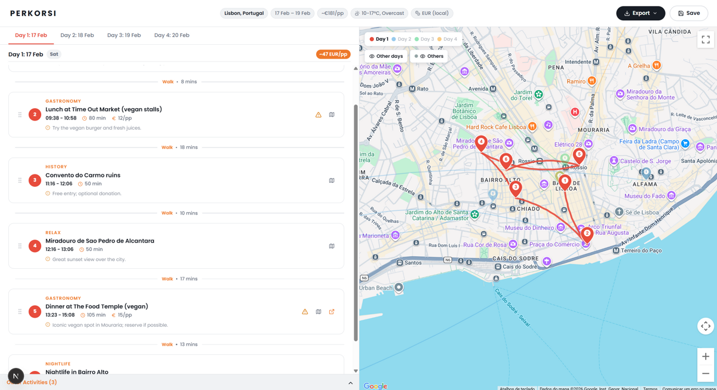Click the pan control at map bottom right
The image size is (717, 390).
click(706, 326)
